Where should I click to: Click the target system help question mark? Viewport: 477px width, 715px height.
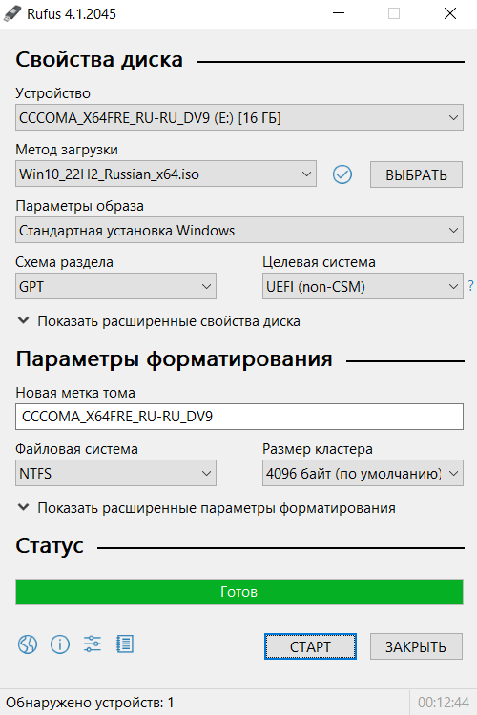click(x=471, y=286)
